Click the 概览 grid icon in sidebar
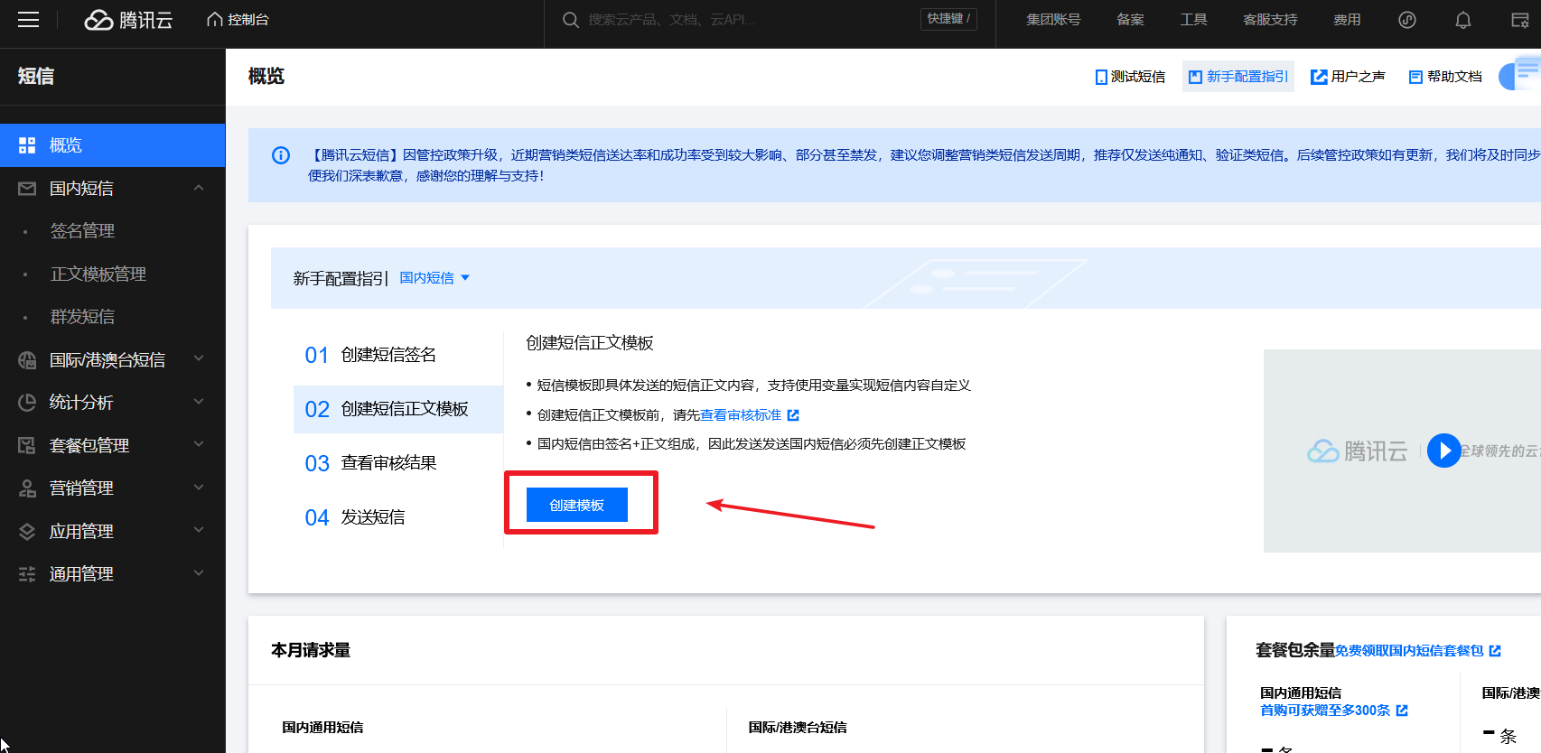Viewport: 1541px width, 753px height. click(27, 145)
